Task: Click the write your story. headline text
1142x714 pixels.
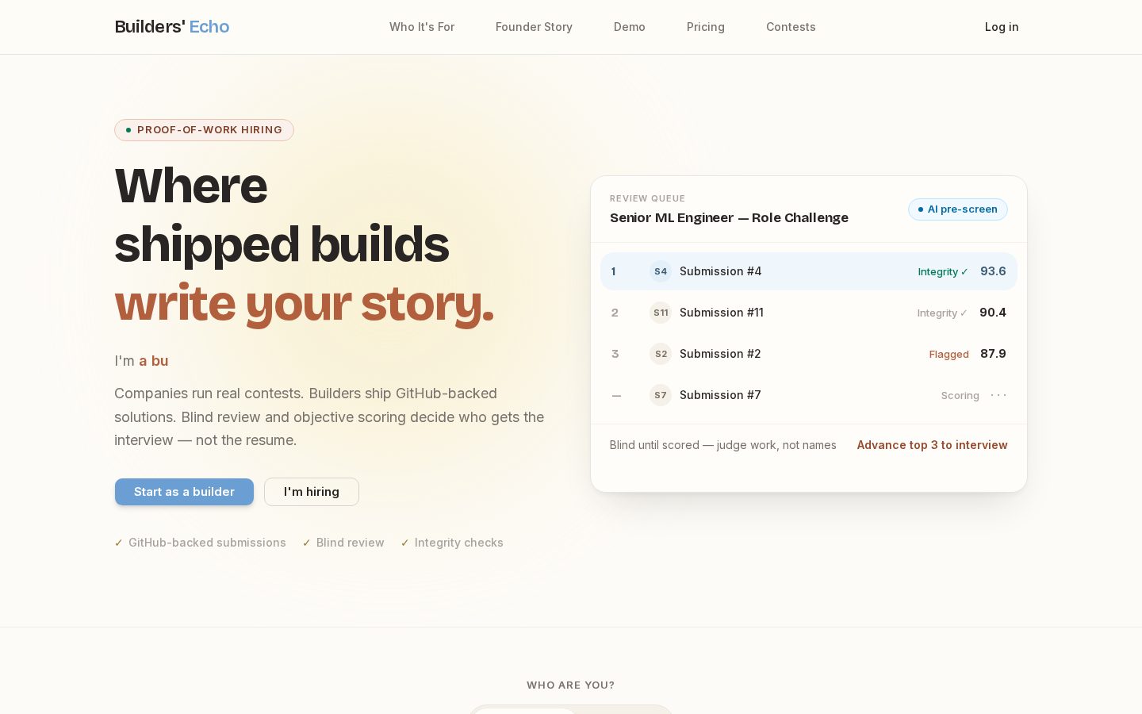Action: pos(305,303)
